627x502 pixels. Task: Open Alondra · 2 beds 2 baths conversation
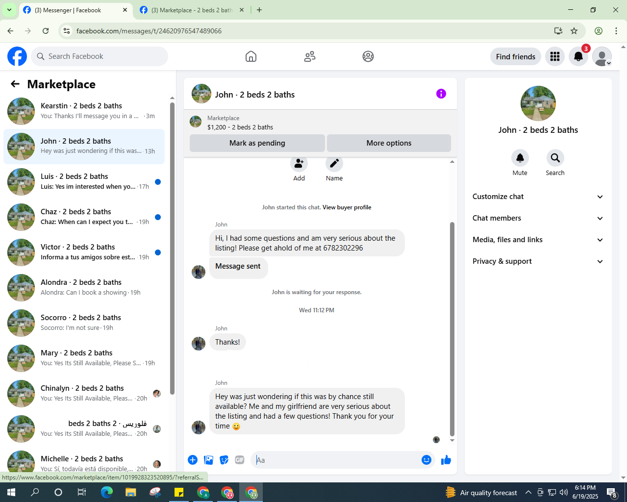pyautogui.click(x=84, y=288)
